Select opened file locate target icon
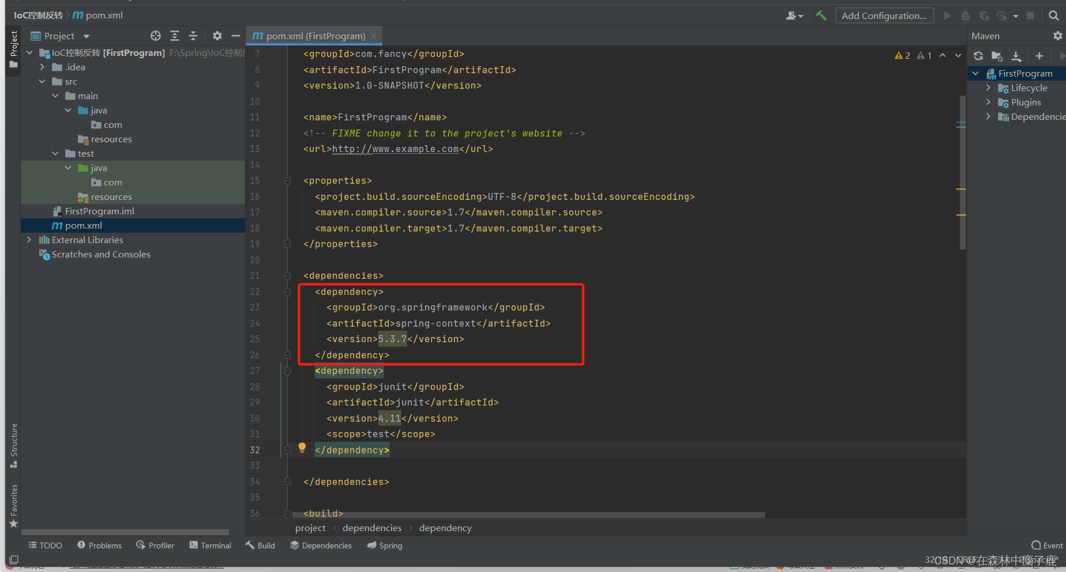The height and width of the screenshot is (572, 1066). (x=156, y=36)
